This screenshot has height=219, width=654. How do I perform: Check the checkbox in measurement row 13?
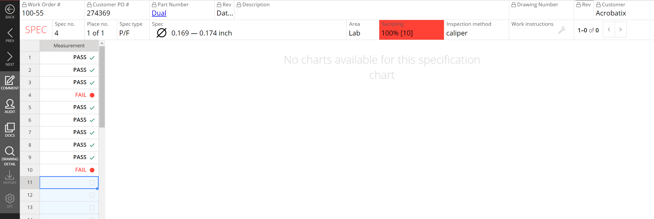coord(92,208)
